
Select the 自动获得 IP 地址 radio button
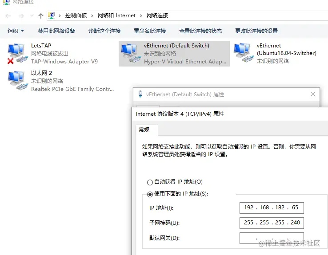150,182
